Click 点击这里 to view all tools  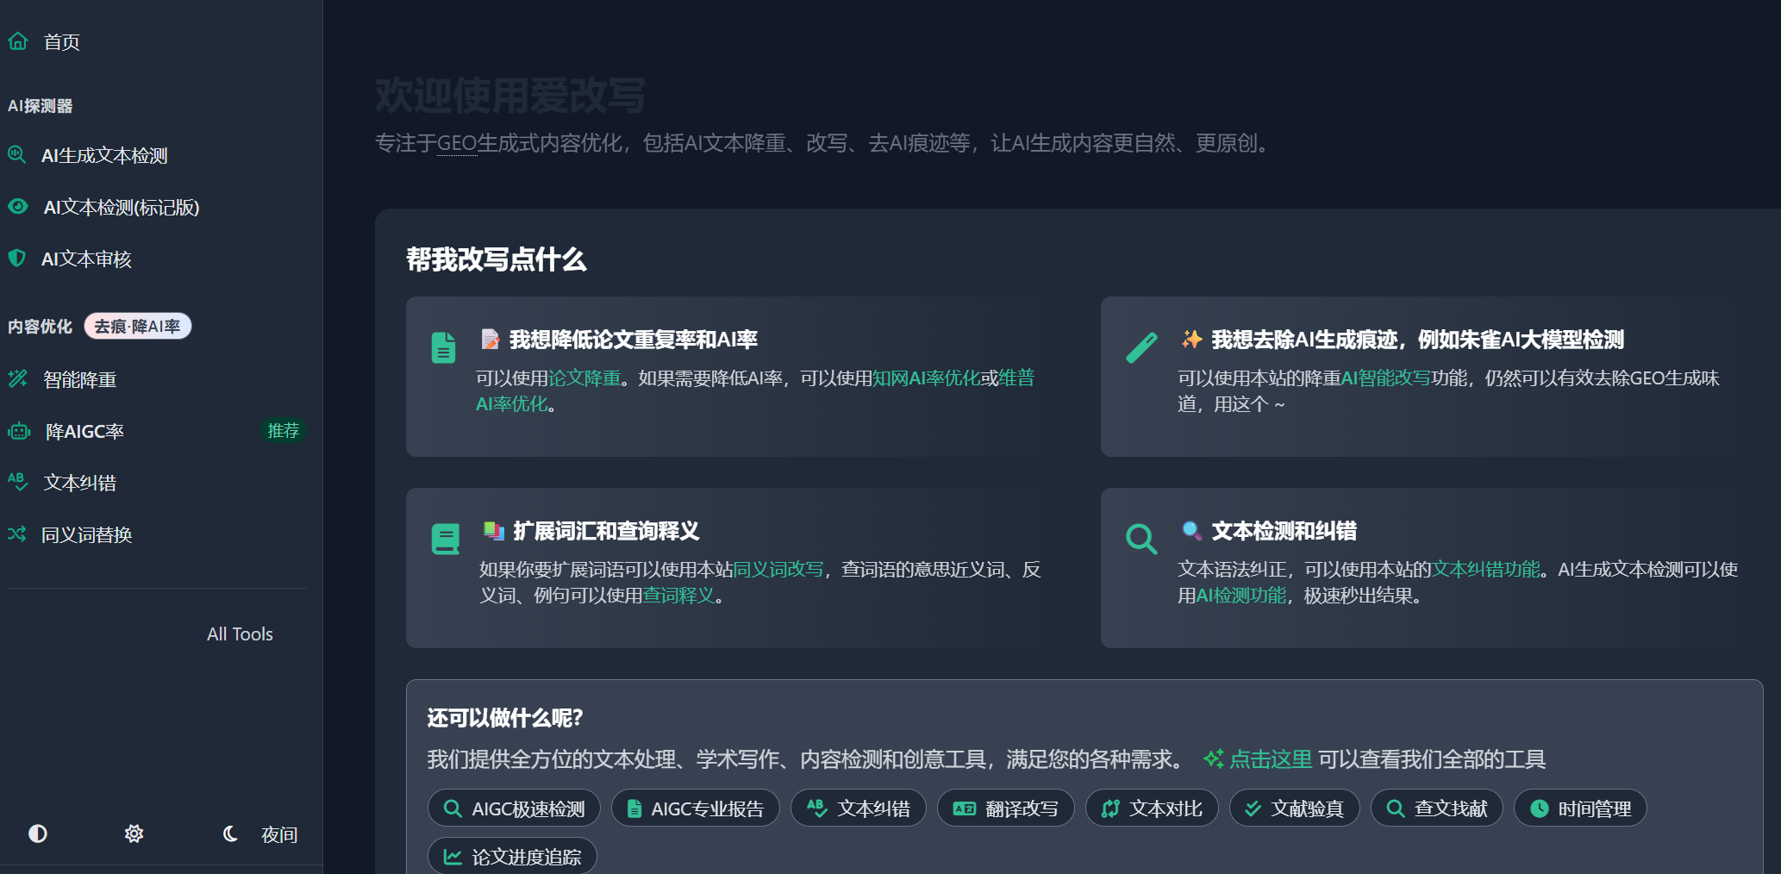pyautogui.click(x=1270, y=759)
